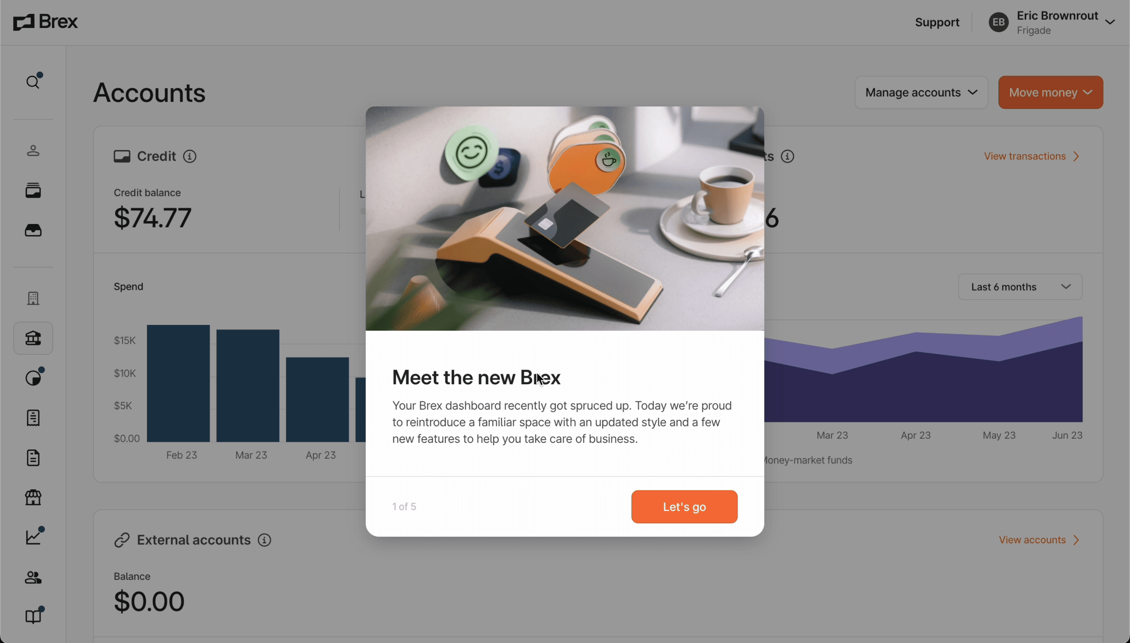This screenshot has width=1130, height=643.
Task: Open the user profile icon
Action: pyautogui.click(x=999, y=22)
